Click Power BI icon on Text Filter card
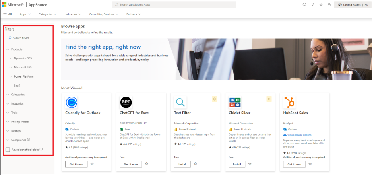This screenshot has width=372, height=175. [176, 129]
